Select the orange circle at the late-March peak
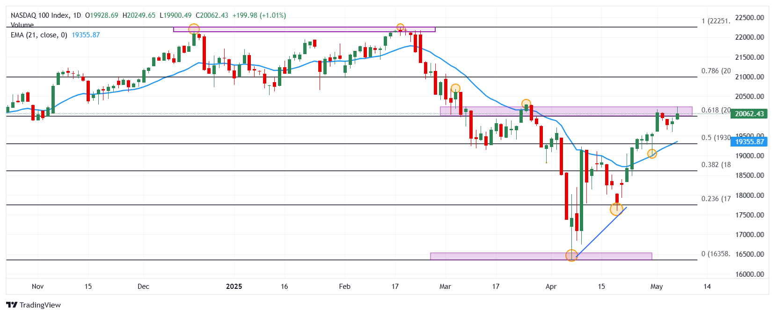The height and width of the screenshot is (315, 775). pos(526,104)
